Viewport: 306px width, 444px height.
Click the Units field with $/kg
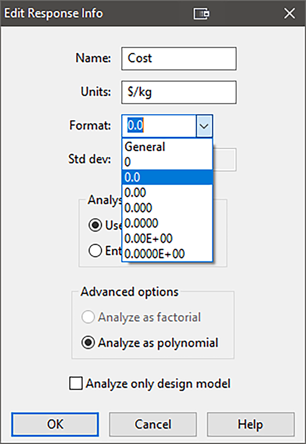point(179,92)
